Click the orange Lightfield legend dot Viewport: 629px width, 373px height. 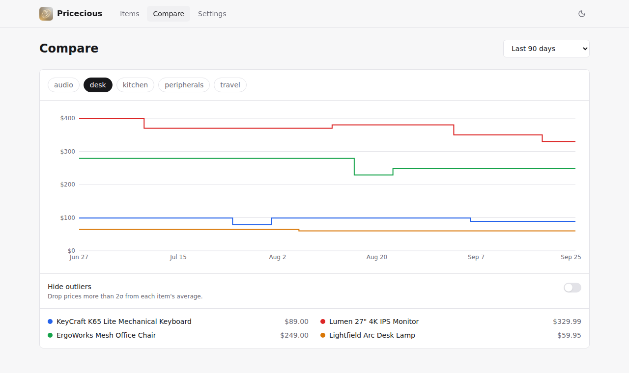coord(323,335)
